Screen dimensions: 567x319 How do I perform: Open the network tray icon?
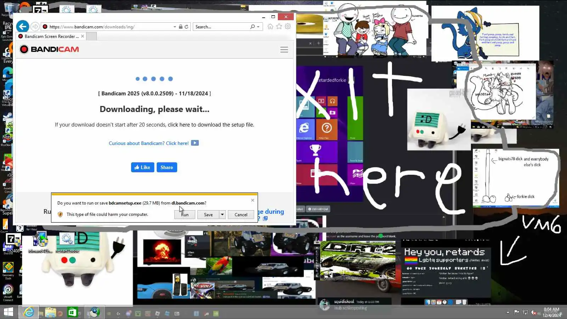tap(525, 312)
